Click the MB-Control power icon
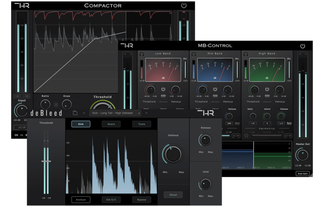The height and width of the screenshot is (207, 324). click(x=303, y=46)
